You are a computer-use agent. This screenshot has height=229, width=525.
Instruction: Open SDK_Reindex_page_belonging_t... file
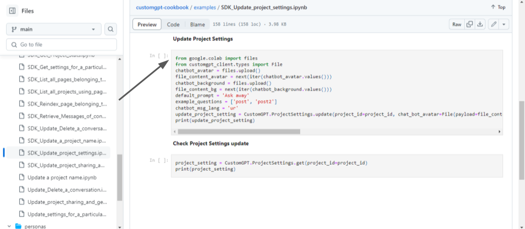tap(67, 104)
